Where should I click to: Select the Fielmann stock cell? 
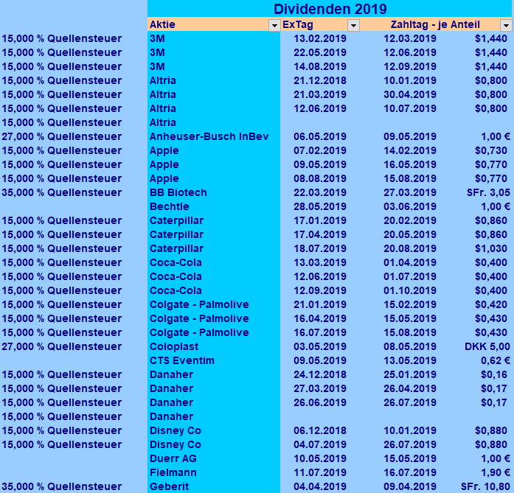214,472
